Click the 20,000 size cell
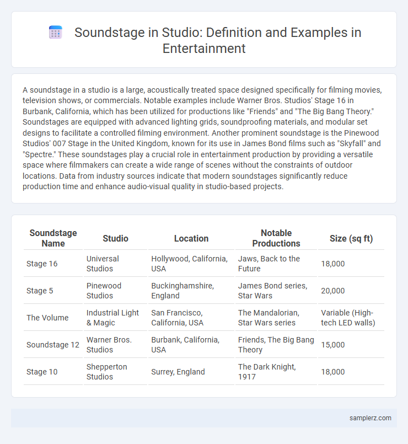The width and height of the screenshot is (408, 444). tap(351, 291)
